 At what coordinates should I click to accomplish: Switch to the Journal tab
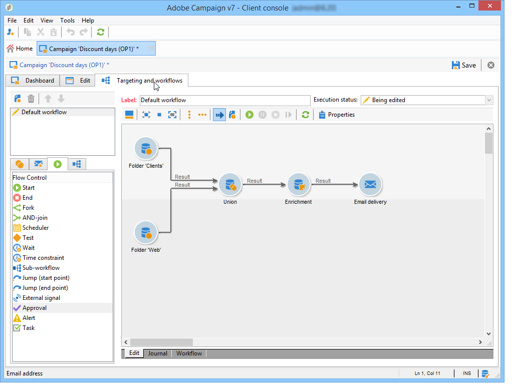(x=157, y=353)
